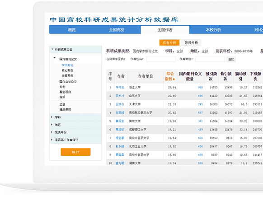Choose 国内会议论文 result type
Screen dimensions: 263x201
point(68,82)
